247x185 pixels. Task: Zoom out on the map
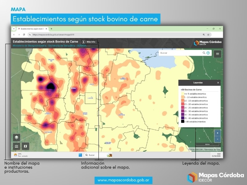[x=218, y=139]
